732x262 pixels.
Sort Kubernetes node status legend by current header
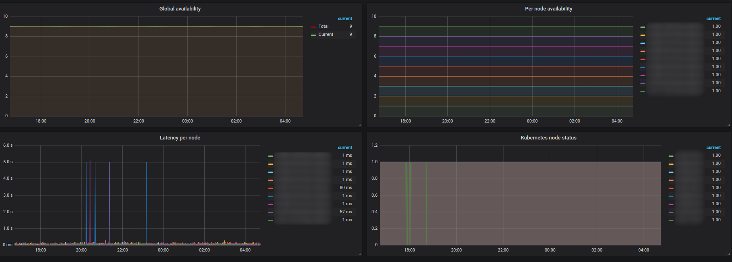click(x=713, y=148)
